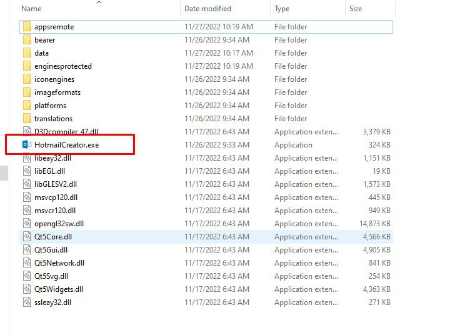The image size is (470, 335).
Task: Select the ssleay32.dll file name
Action: (x=52, y=302)
